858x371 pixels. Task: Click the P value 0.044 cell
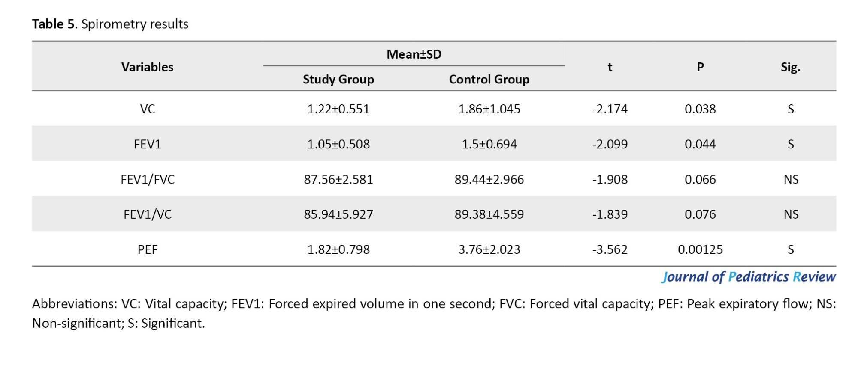coord(700,144)
